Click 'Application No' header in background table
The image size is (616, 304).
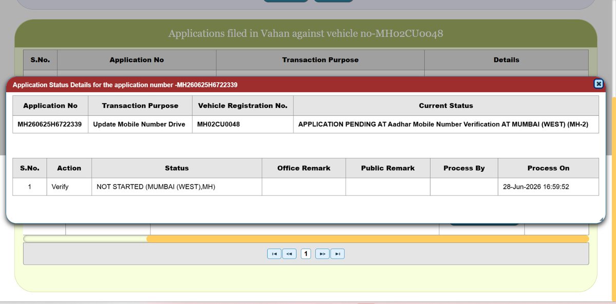pos(137,60)
